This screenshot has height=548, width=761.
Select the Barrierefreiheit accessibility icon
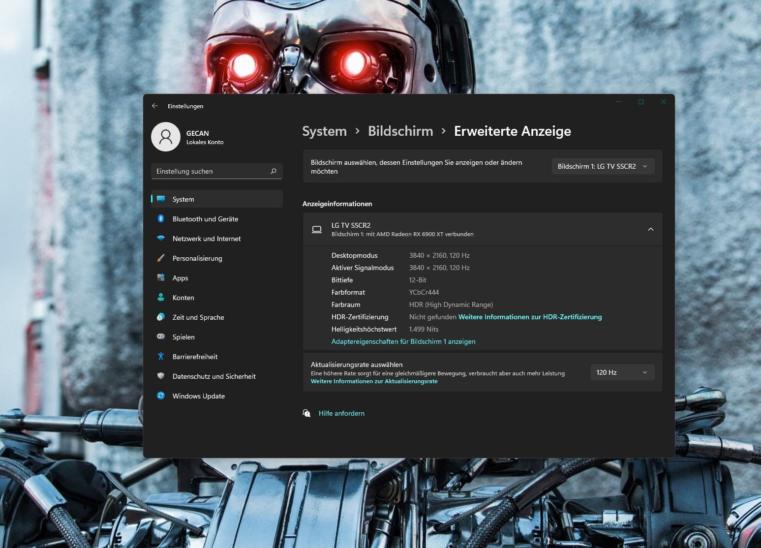161,356
